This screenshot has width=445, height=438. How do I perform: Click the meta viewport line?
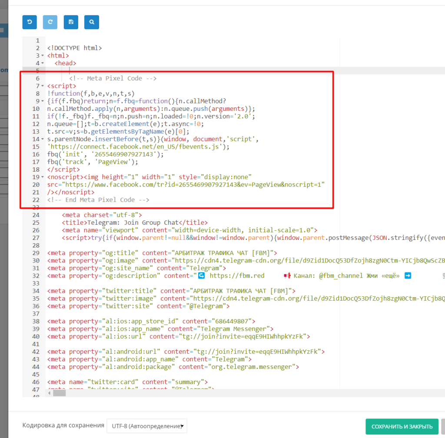(189, 230)
